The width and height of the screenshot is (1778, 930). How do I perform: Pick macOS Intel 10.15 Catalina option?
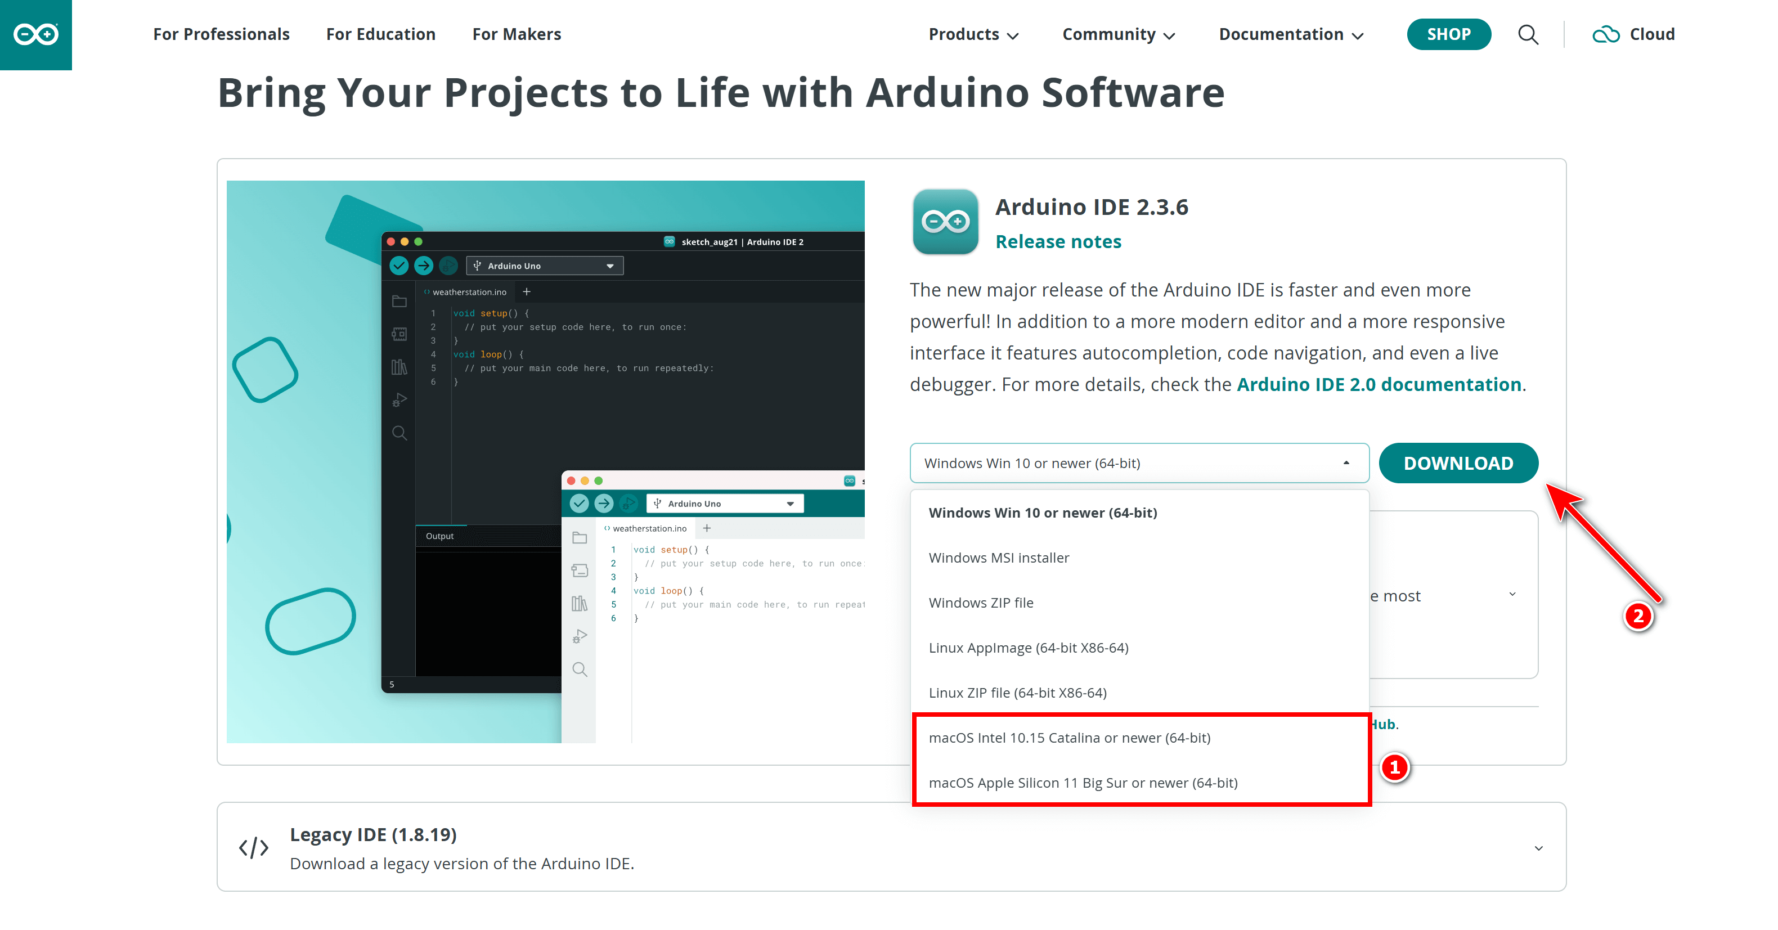pos(1069,738)
